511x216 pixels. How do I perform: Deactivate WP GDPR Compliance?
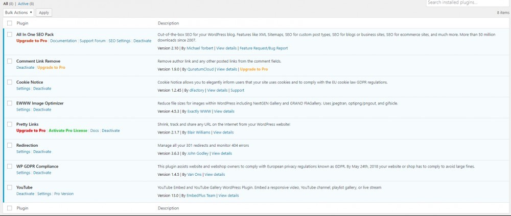click(x=42, y=173)
